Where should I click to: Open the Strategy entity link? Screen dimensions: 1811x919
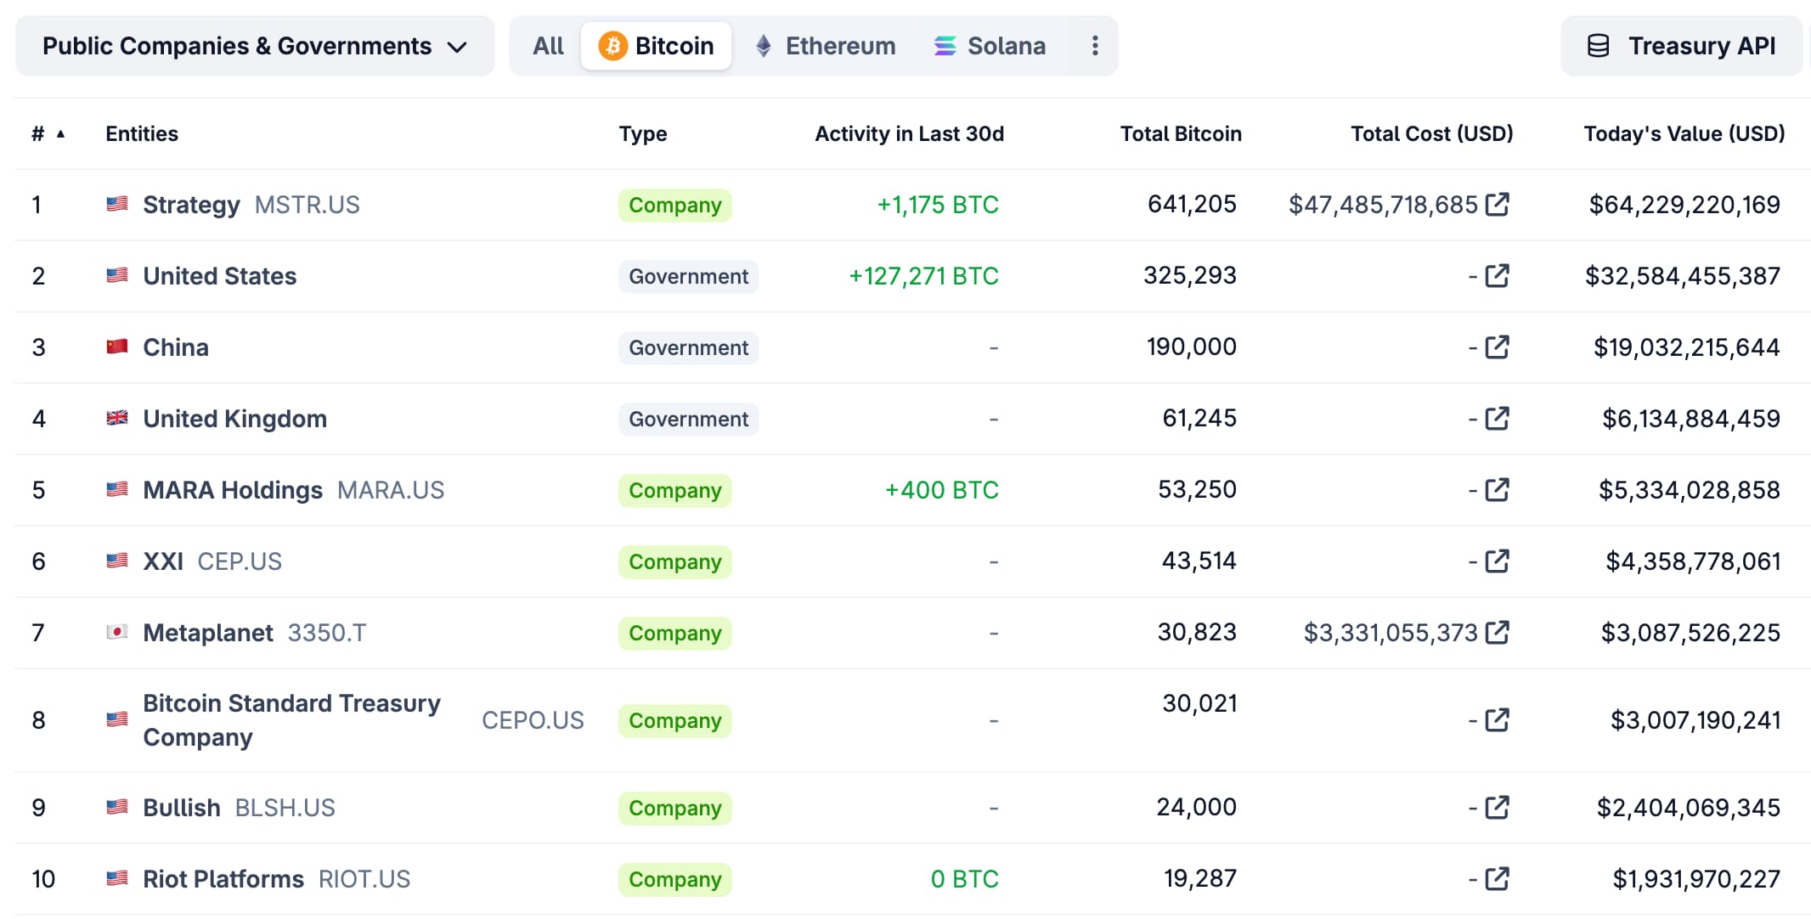[x=191, y=205]
